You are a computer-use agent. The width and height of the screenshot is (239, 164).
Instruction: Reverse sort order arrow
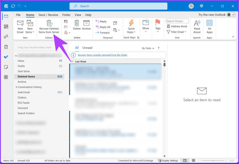coord(159,48)
